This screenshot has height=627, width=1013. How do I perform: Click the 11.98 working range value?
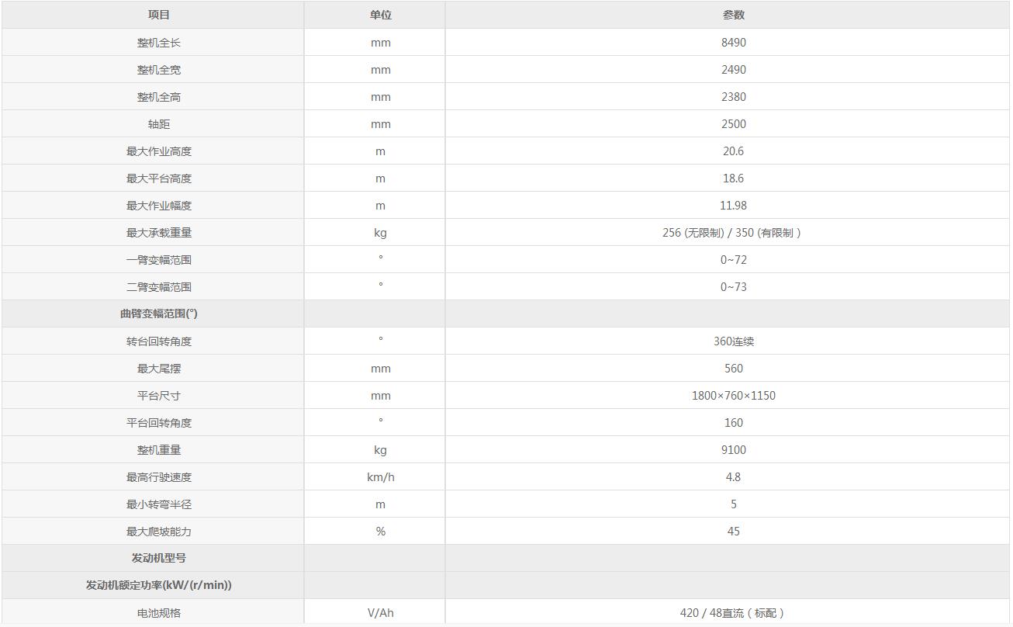pos(733,206)
